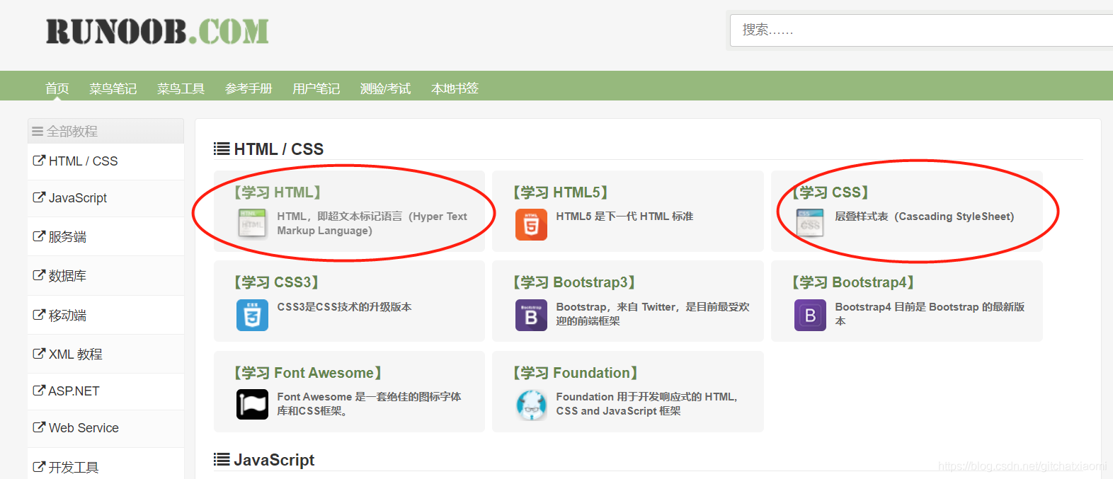The image size is (1113, 479).
Task: Click the Hyper Text Markup Language description
Action: click(372, 223)
